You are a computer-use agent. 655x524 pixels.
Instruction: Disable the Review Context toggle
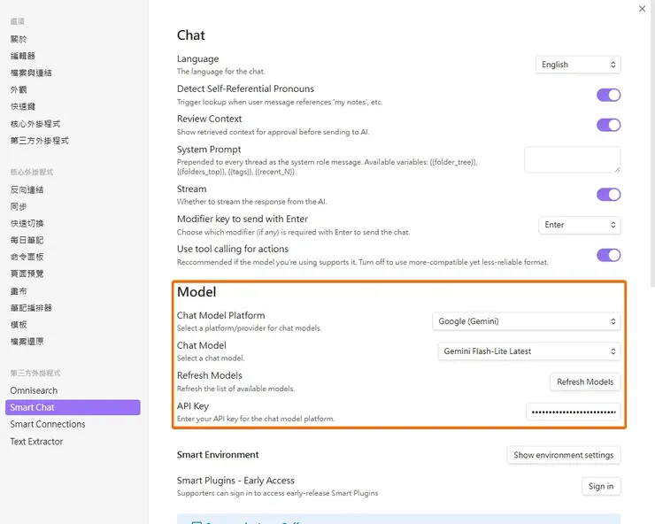click(608, 125)
